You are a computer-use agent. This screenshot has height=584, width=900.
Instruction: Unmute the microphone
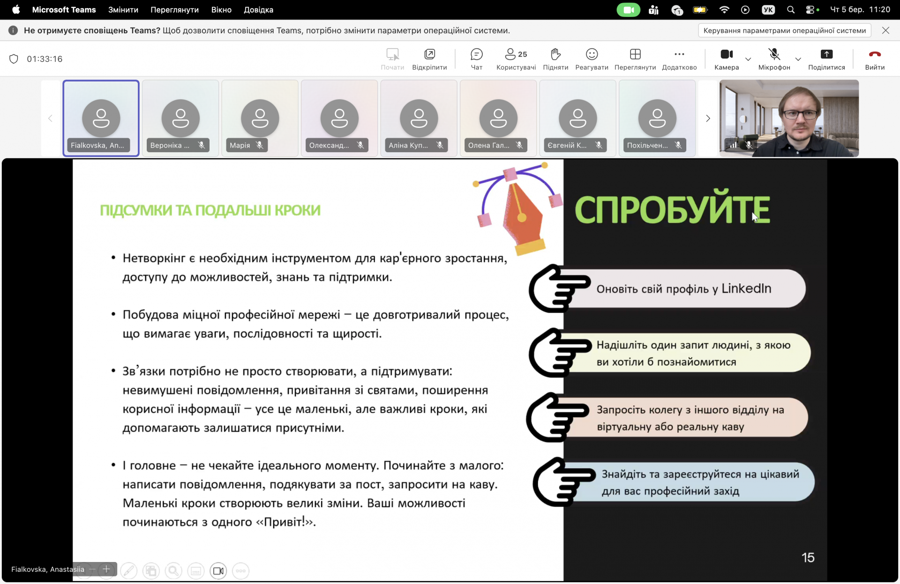774,59
